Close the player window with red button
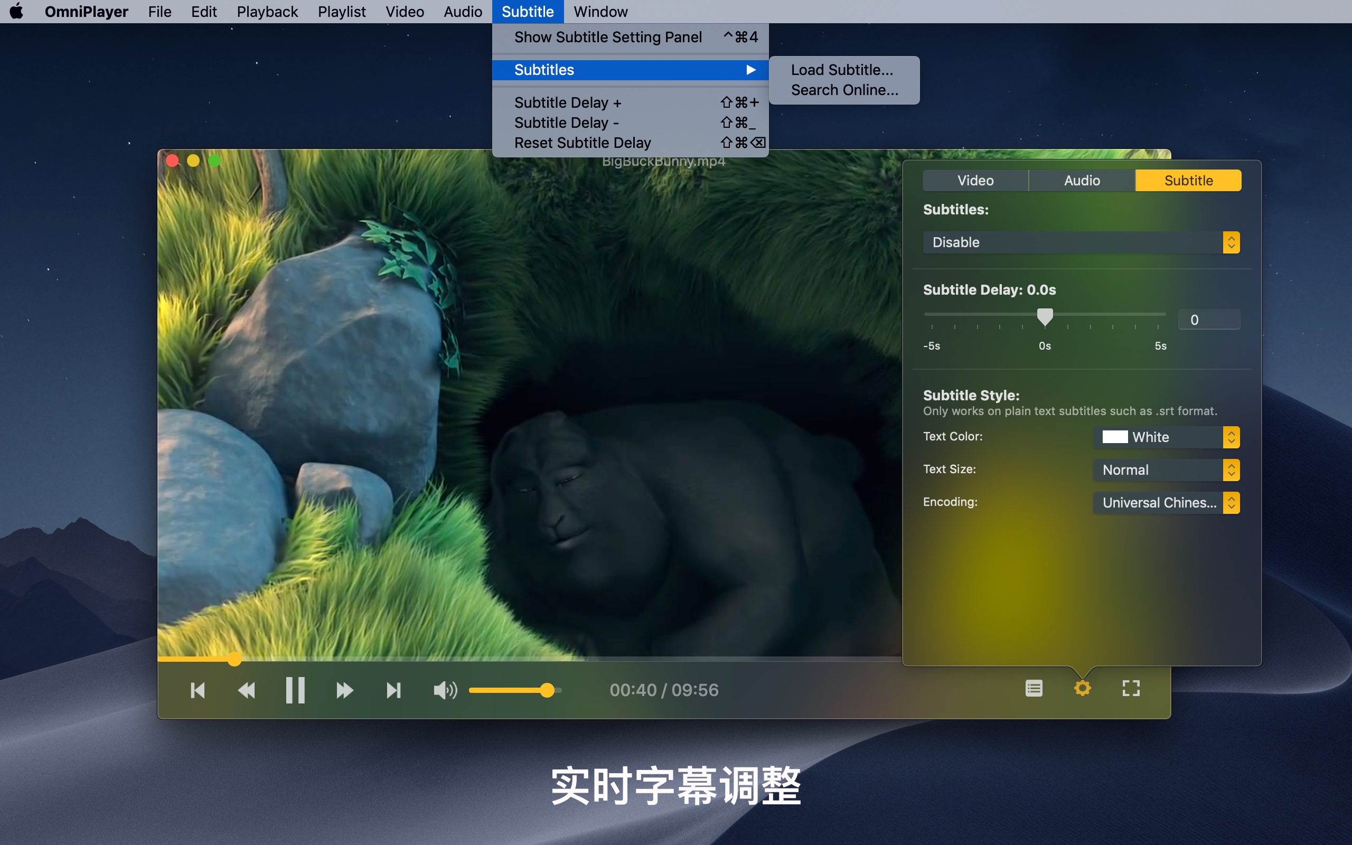Screen dimensions: 1352x845 (x=172, y=161)
